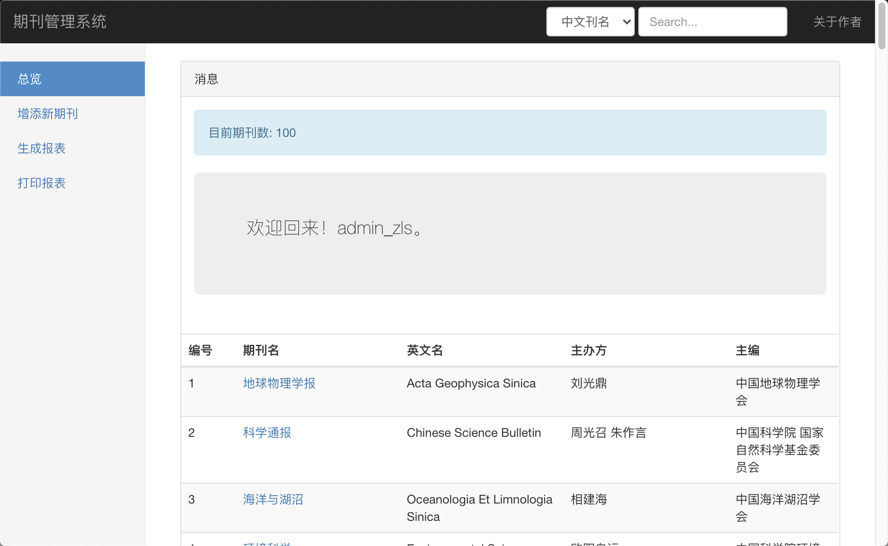Open the 中文刊名 search type dropdown
888x546 pixels.
[x=590, y=22]
